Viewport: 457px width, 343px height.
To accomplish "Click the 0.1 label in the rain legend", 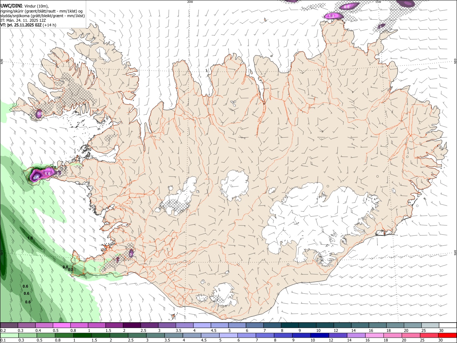I will tap(3, 340).
